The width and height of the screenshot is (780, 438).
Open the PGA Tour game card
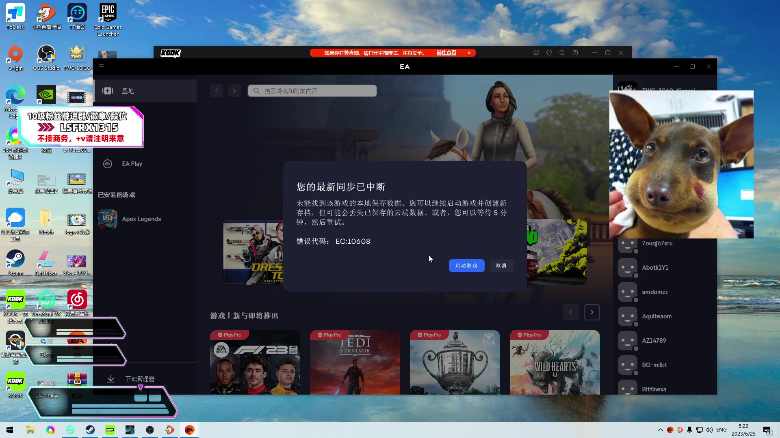[x=455, y=362]
